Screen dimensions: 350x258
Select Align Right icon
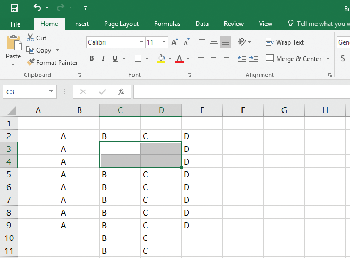point(226,58)
